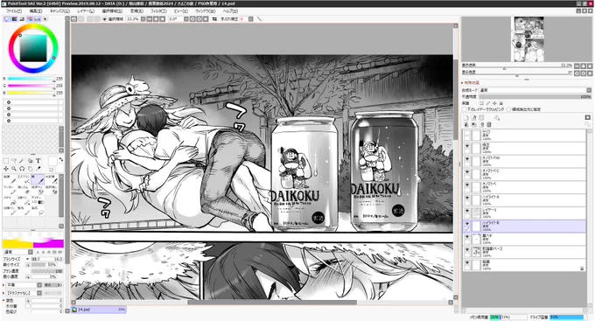Screen dimensions: 595x321
Task: Open 手ぶれ補正 stabilizer dropdown
Action: pyautogui.click(x=251, y=19)
